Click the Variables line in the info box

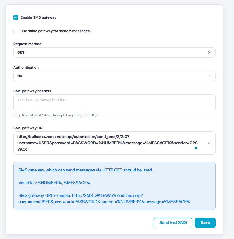55,183
